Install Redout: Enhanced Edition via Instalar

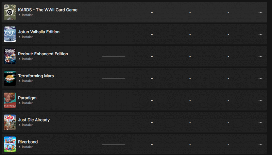coord(27,59)
